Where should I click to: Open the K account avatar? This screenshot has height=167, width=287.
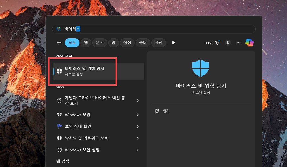(228, 43)
